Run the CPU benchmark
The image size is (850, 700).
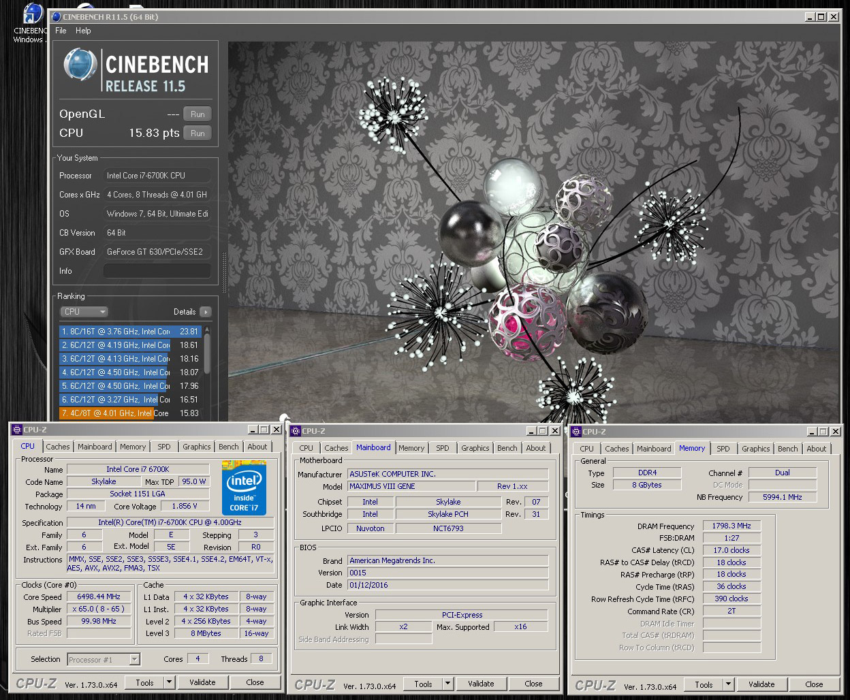click(x=197, y=133)
